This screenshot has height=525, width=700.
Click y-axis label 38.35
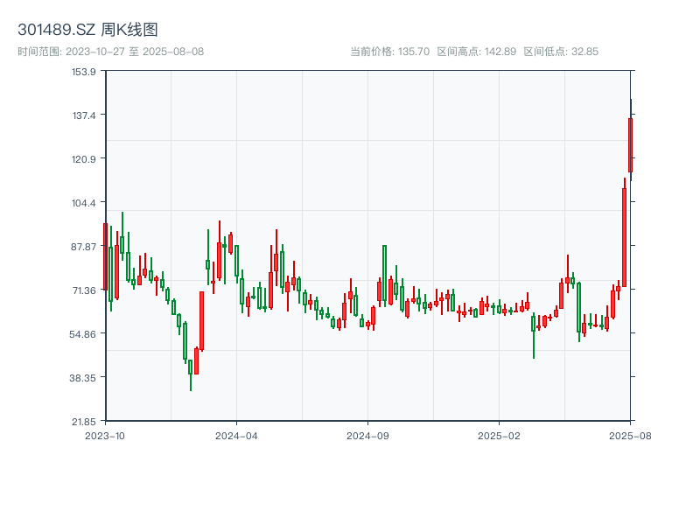click(84, 378)
